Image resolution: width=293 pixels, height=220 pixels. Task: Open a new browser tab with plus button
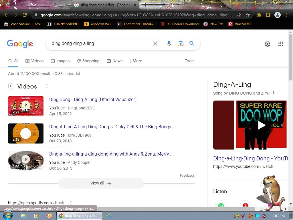tap(146, 5)
